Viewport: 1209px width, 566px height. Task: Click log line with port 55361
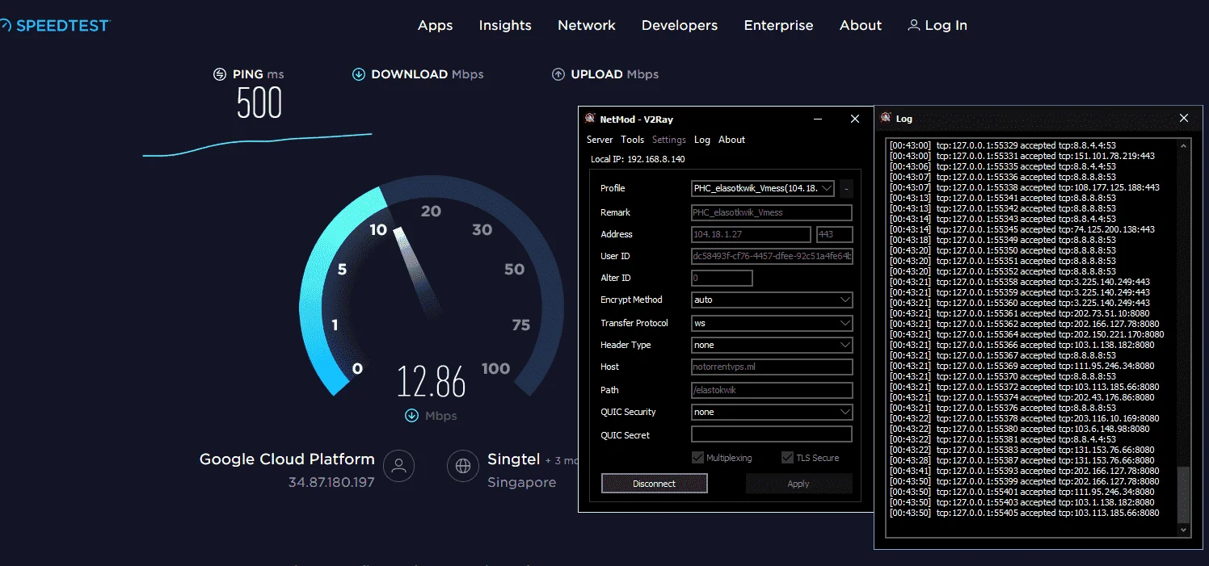[x=1020, y=313]
